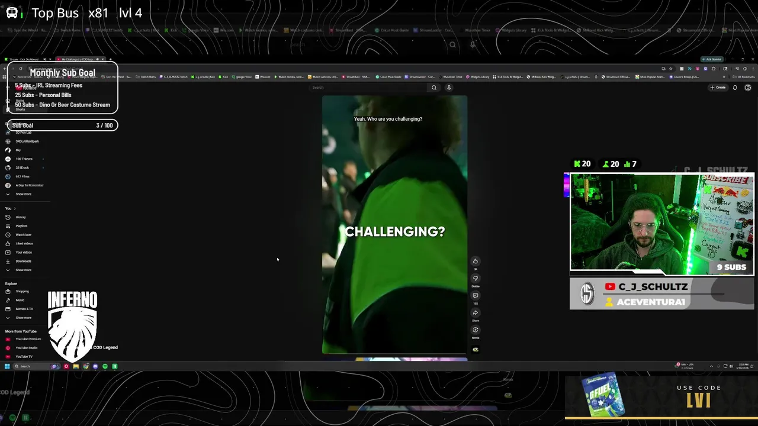The height and width of the screenshot is (426, 758).
Task: Open Marathon Timer bookmark
Action: coord(451,76)
